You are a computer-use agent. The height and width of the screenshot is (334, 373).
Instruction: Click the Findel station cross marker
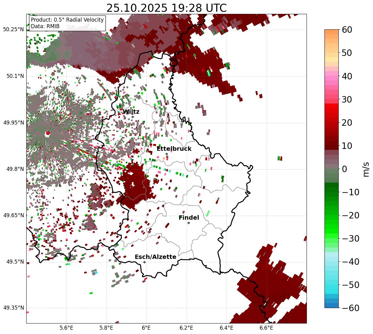click(189, 223)
